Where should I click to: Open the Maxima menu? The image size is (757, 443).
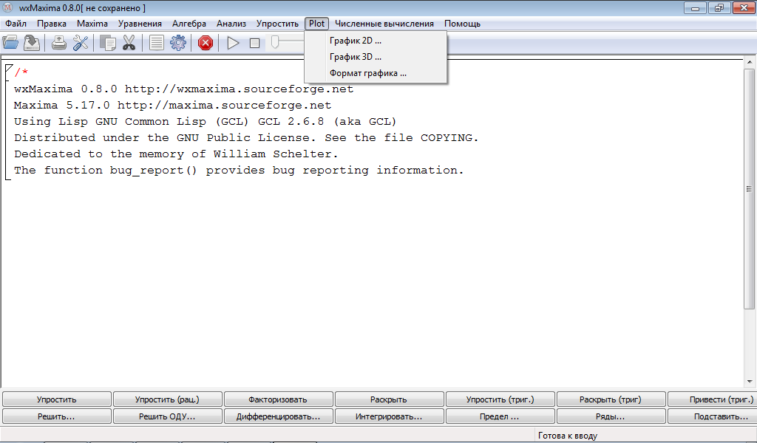point(92,24)
